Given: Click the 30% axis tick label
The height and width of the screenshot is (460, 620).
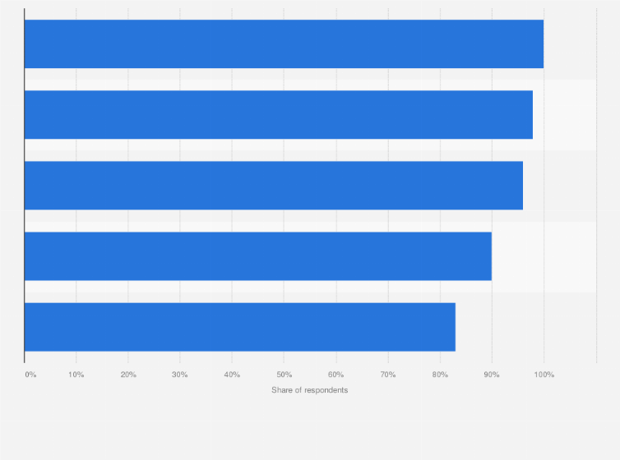Looking at the screenshot, I should click(x=180, y=375).
